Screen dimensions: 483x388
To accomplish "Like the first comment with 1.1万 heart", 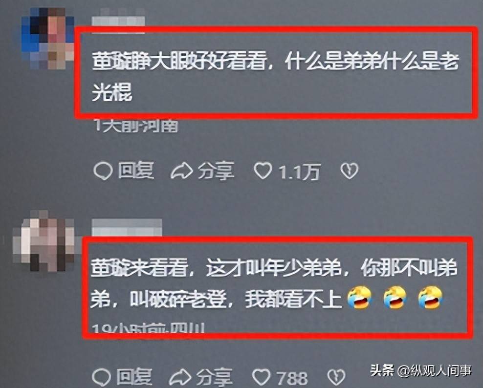I will (263, 171).
